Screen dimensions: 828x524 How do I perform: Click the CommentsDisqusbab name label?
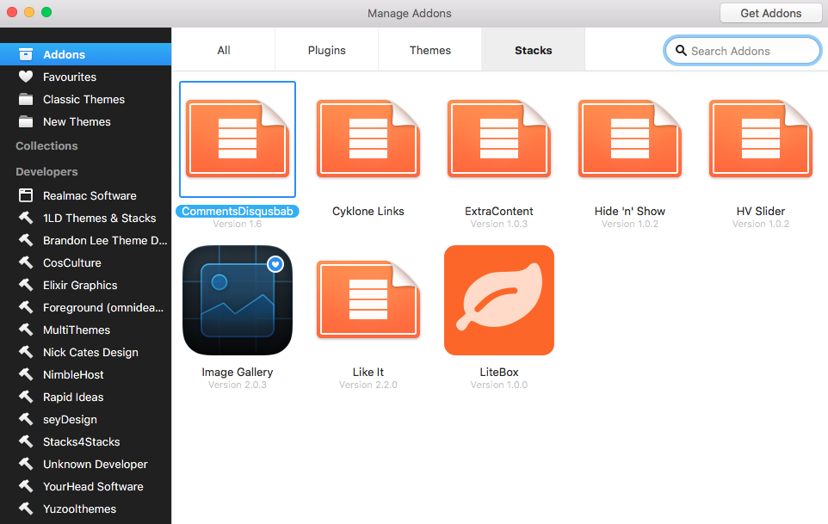(237, 211)
